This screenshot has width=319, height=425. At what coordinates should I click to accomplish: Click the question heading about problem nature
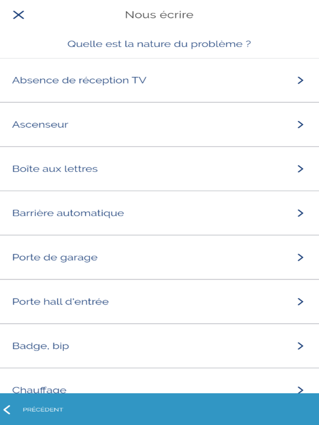159,44
